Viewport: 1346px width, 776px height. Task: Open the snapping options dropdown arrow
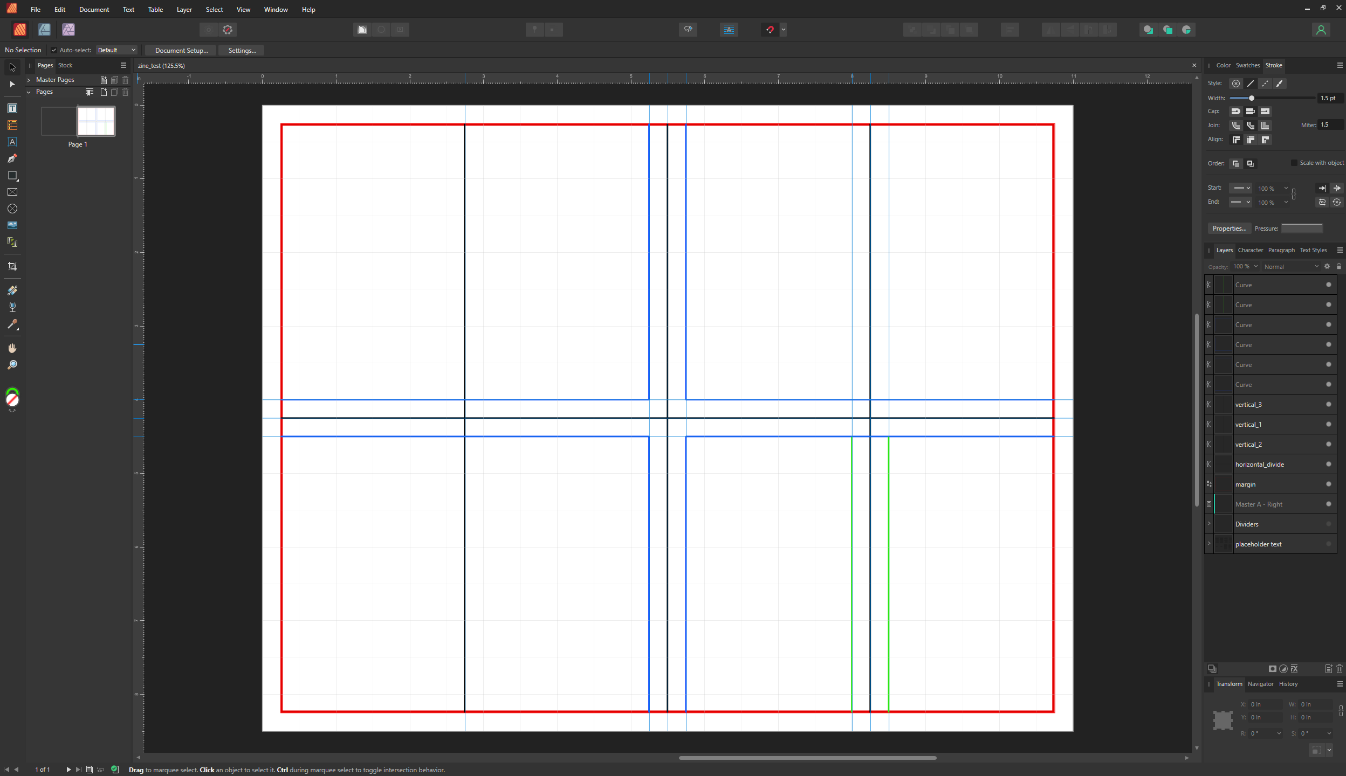[x=784, y=30]
